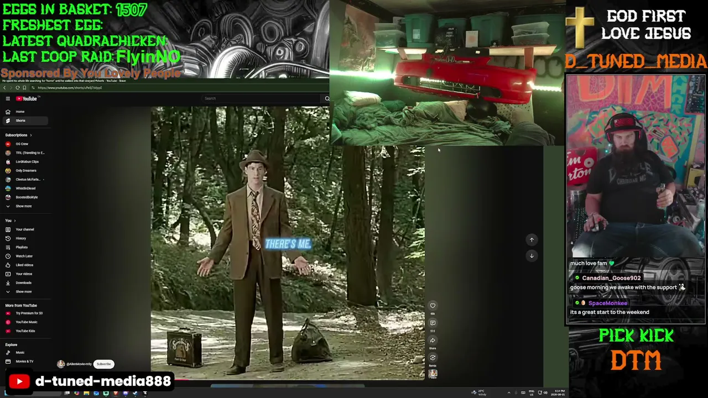The width and height of the screenshot is (708, 398).
Task: Click the Your videos icon
Action: [8, 274]
